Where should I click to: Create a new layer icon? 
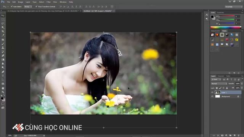pyautogui.click(x=234, y=135)
